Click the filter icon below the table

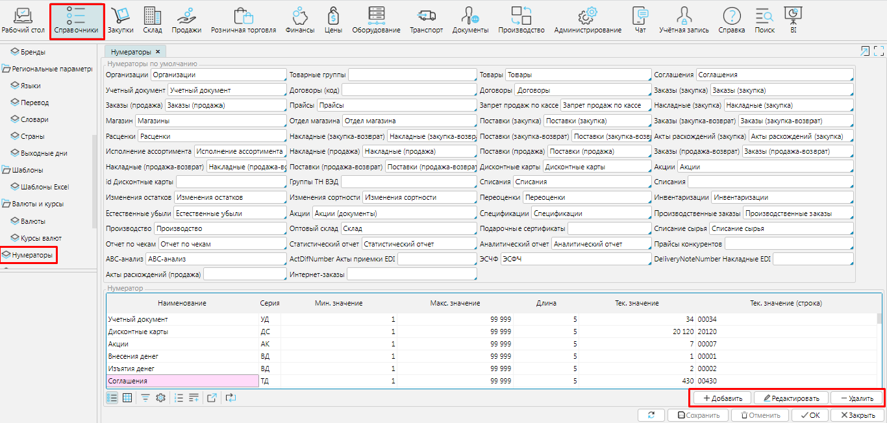point(145,398)
